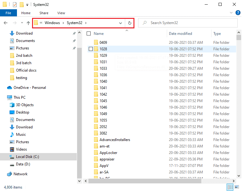This screenshot has width=242, height=191.
Task: Click the Search System32 field
Action: [188, 23]
